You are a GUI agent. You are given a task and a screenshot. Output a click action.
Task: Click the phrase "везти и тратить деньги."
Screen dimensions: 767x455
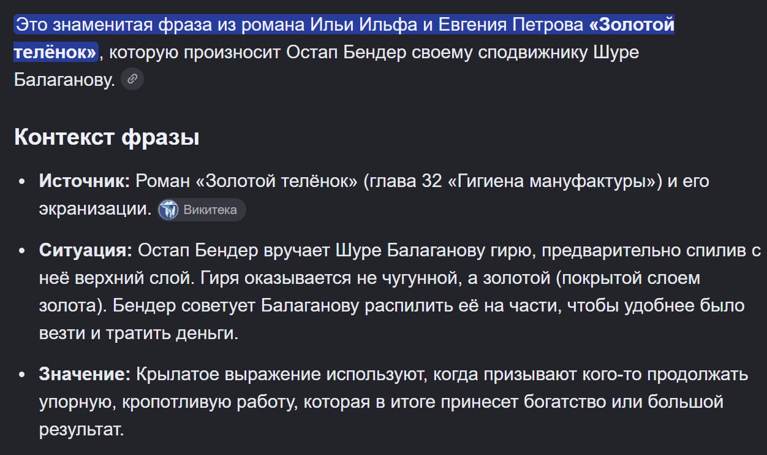coord(138,334)
